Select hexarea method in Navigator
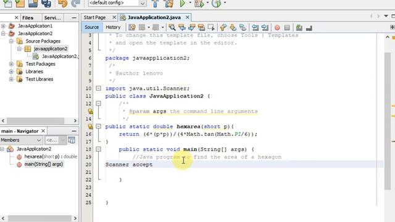This screenshot has height=222, width=395. (51, 157)
